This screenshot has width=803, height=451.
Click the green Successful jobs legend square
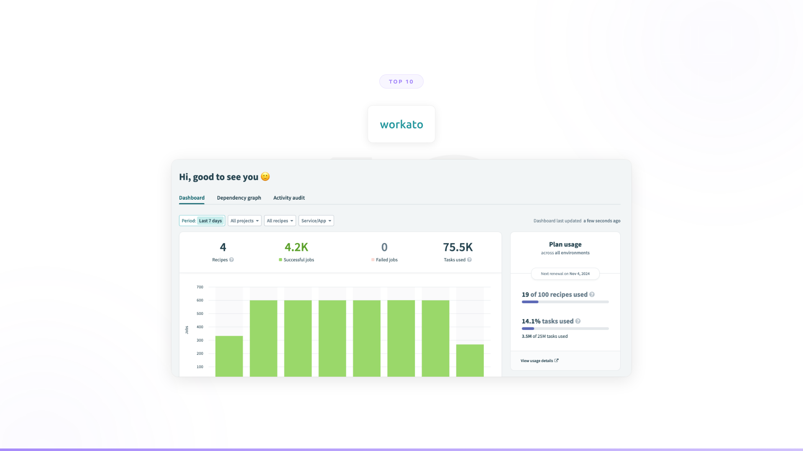pyautogui.click(x=281, y=260)
